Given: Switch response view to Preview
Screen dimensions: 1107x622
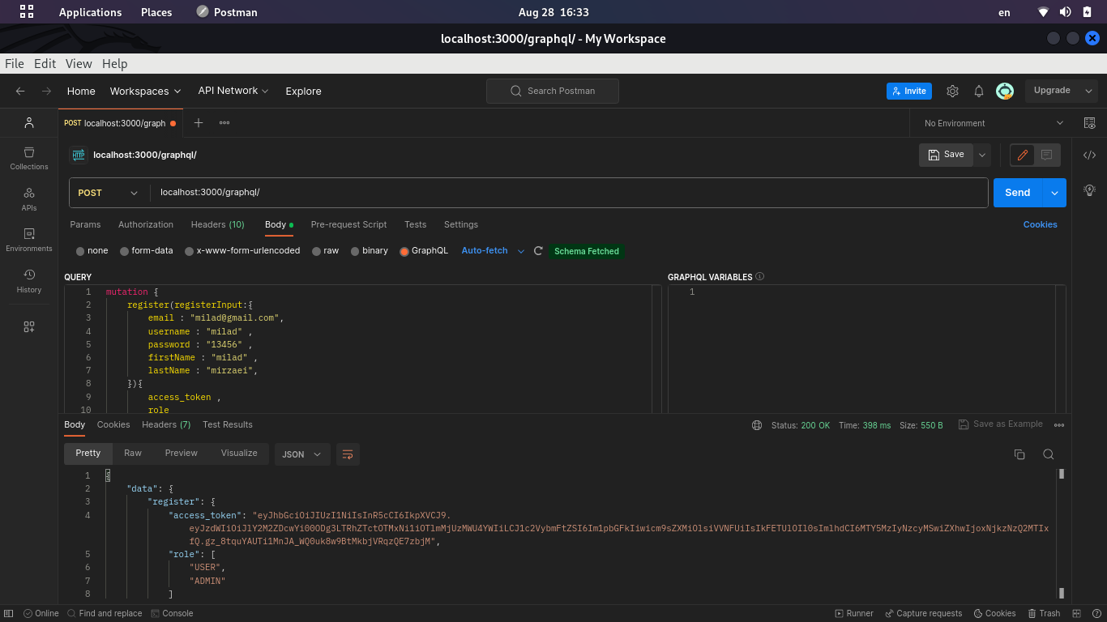Looking at the screenshot, I should (x=182, y=454).
